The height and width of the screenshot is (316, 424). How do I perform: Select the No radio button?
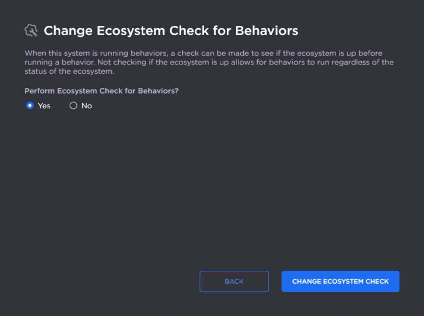[73, 105]
